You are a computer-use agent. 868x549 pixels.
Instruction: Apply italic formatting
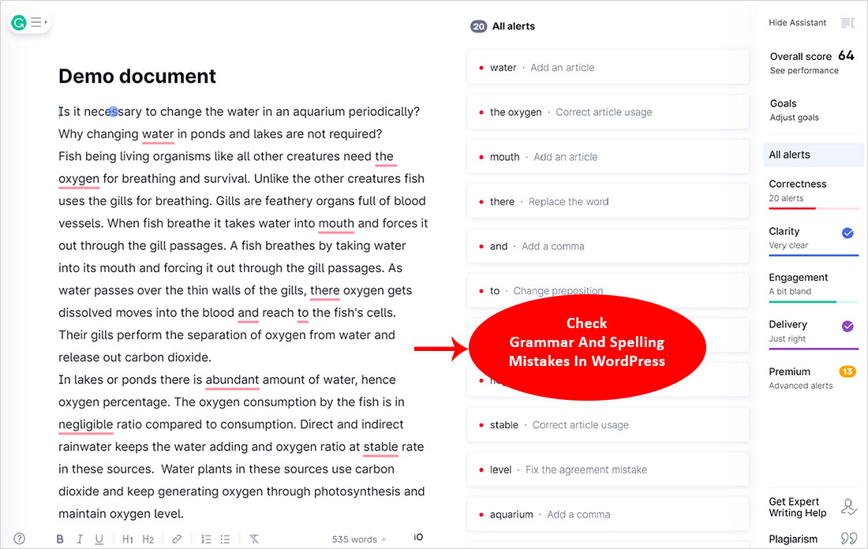[80, 540]
